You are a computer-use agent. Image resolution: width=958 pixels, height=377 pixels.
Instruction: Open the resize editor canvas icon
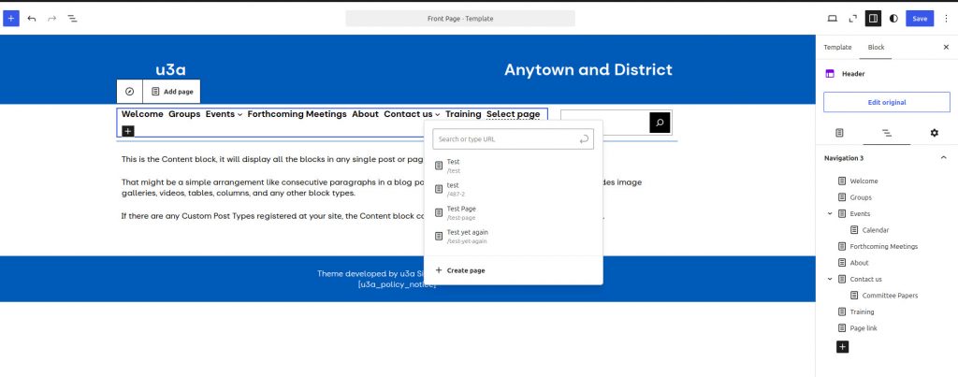[x=853, y=19]
